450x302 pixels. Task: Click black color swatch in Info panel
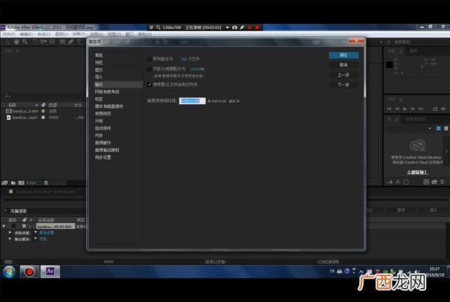pos(390,65)
